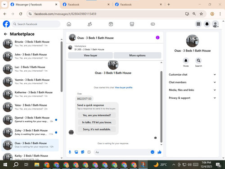This screenshot has width=225, height=169.
Task: Choose a GIF icon
Action: coord(89,152)
